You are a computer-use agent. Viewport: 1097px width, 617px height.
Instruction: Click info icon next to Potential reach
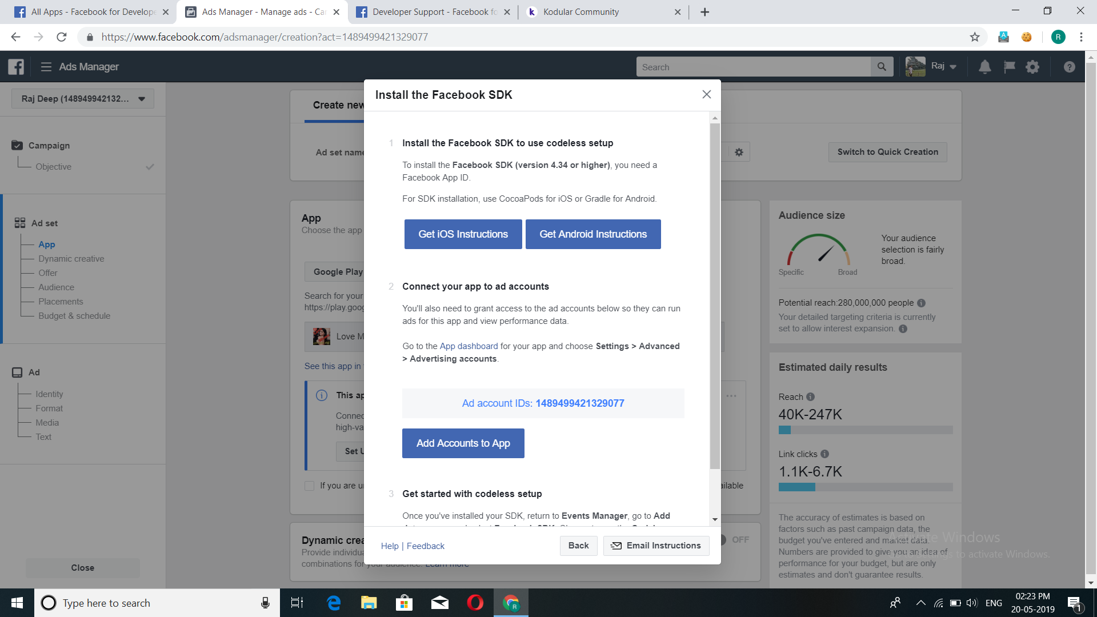point(921,303)
